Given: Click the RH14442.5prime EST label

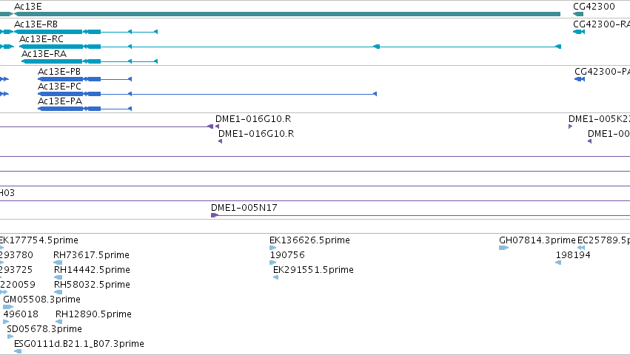Looking at the screenshot, I should tap(92, 270).
